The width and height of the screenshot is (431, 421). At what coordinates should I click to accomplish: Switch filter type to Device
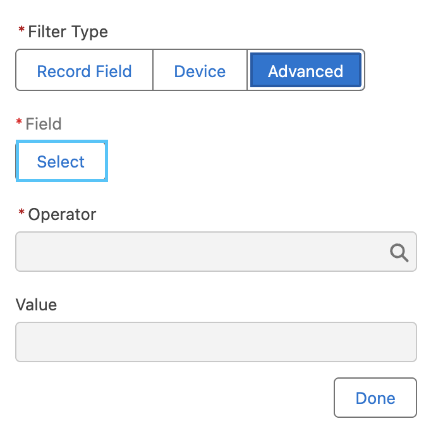(x=200, y=71)
